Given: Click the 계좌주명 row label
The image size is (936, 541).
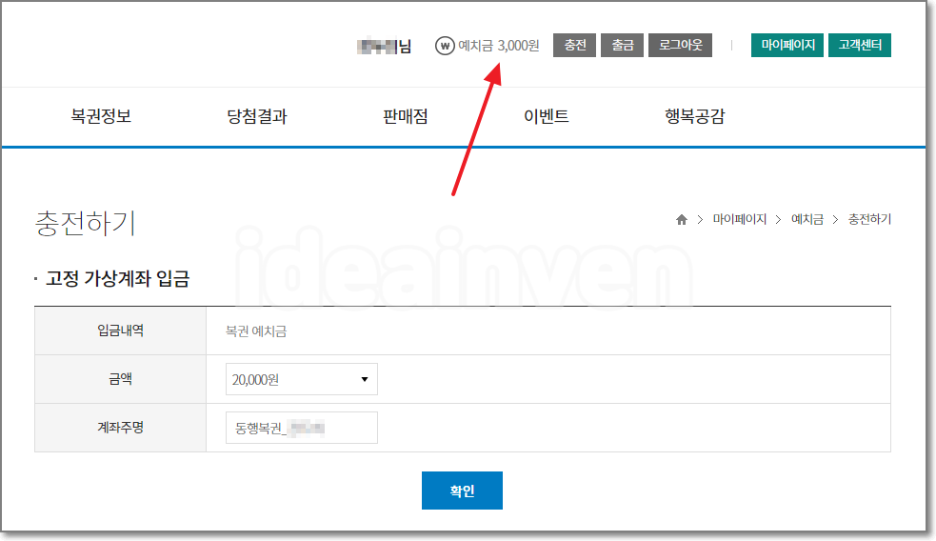Looking at the screenshot, I should 121,427.
